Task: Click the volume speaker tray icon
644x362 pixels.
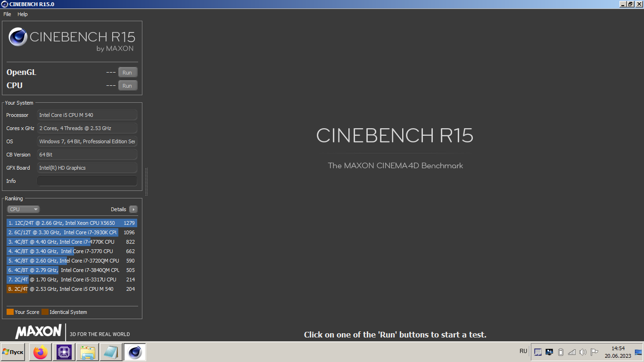Action: [583, 352]
